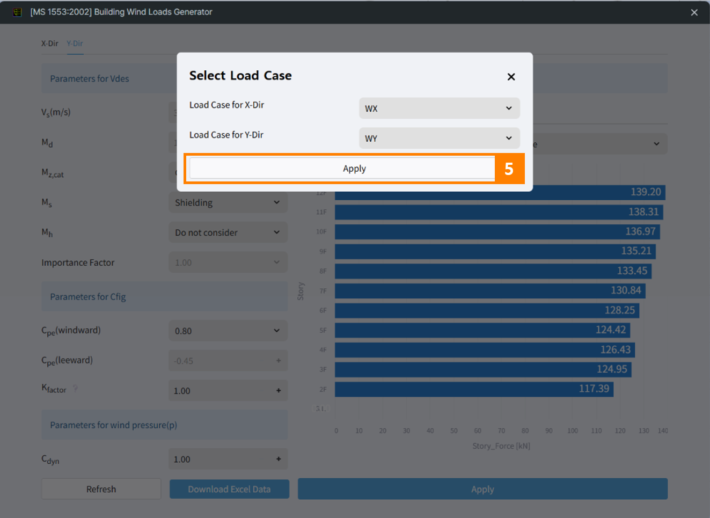Expand the Ms Shielding dropdown
710x518 pixels.
tap(228, 203)
